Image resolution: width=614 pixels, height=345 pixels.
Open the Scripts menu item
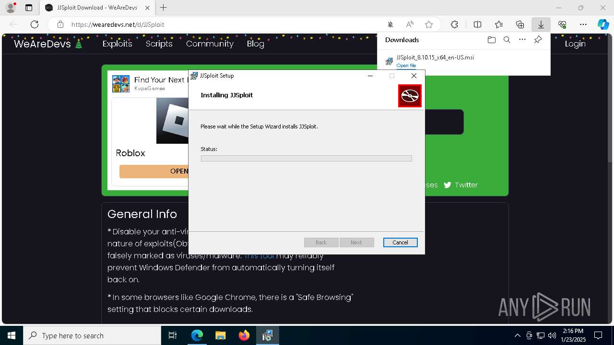coord(159,44)
